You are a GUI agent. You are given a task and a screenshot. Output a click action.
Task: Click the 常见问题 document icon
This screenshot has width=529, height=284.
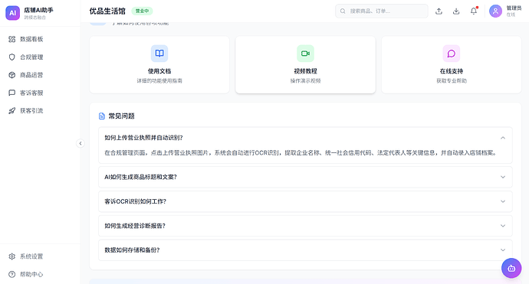point(101,116)
